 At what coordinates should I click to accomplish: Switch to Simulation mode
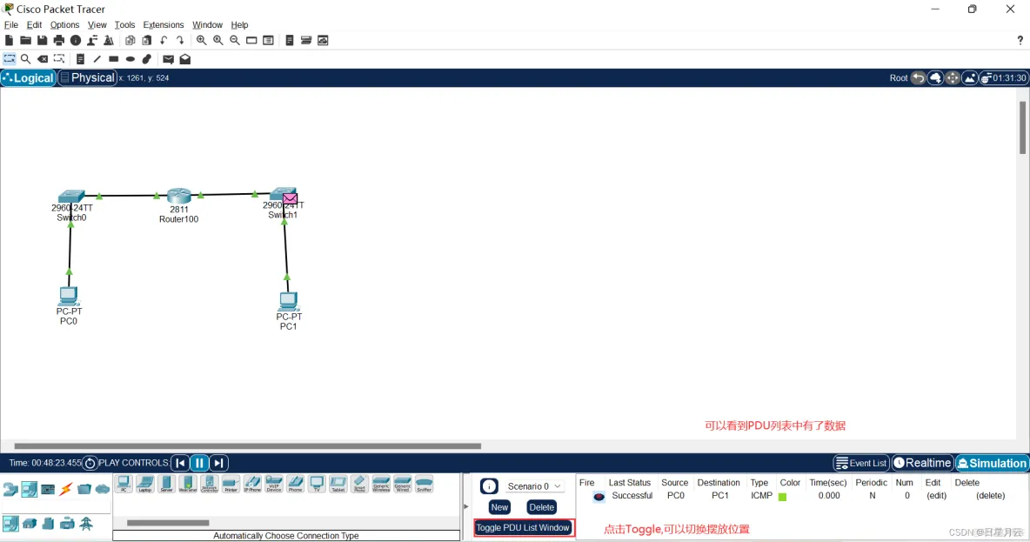point(993,463)
